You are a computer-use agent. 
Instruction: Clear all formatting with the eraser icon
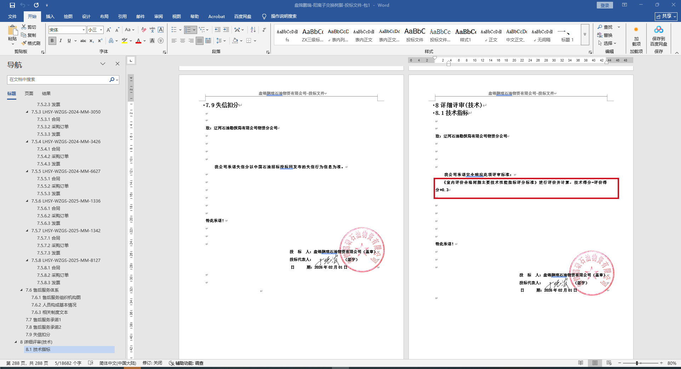tap(144, 30)
